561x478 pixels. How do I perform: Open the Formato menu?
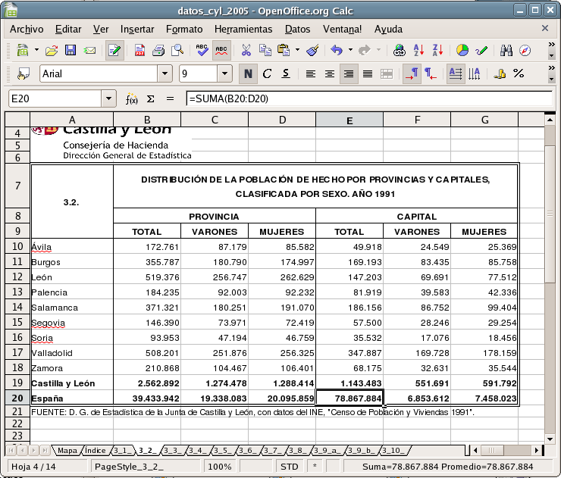pos(184,29)
